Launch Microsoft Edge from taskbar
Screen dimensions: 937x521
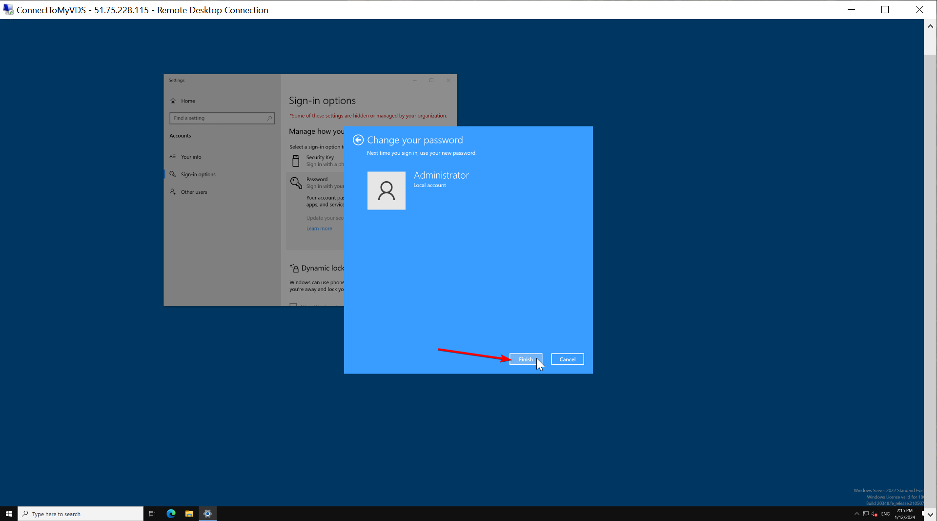click(171, 514)
